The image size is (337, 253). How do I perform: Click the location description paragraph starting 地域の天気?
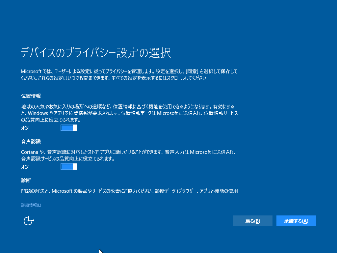(130, 113)
